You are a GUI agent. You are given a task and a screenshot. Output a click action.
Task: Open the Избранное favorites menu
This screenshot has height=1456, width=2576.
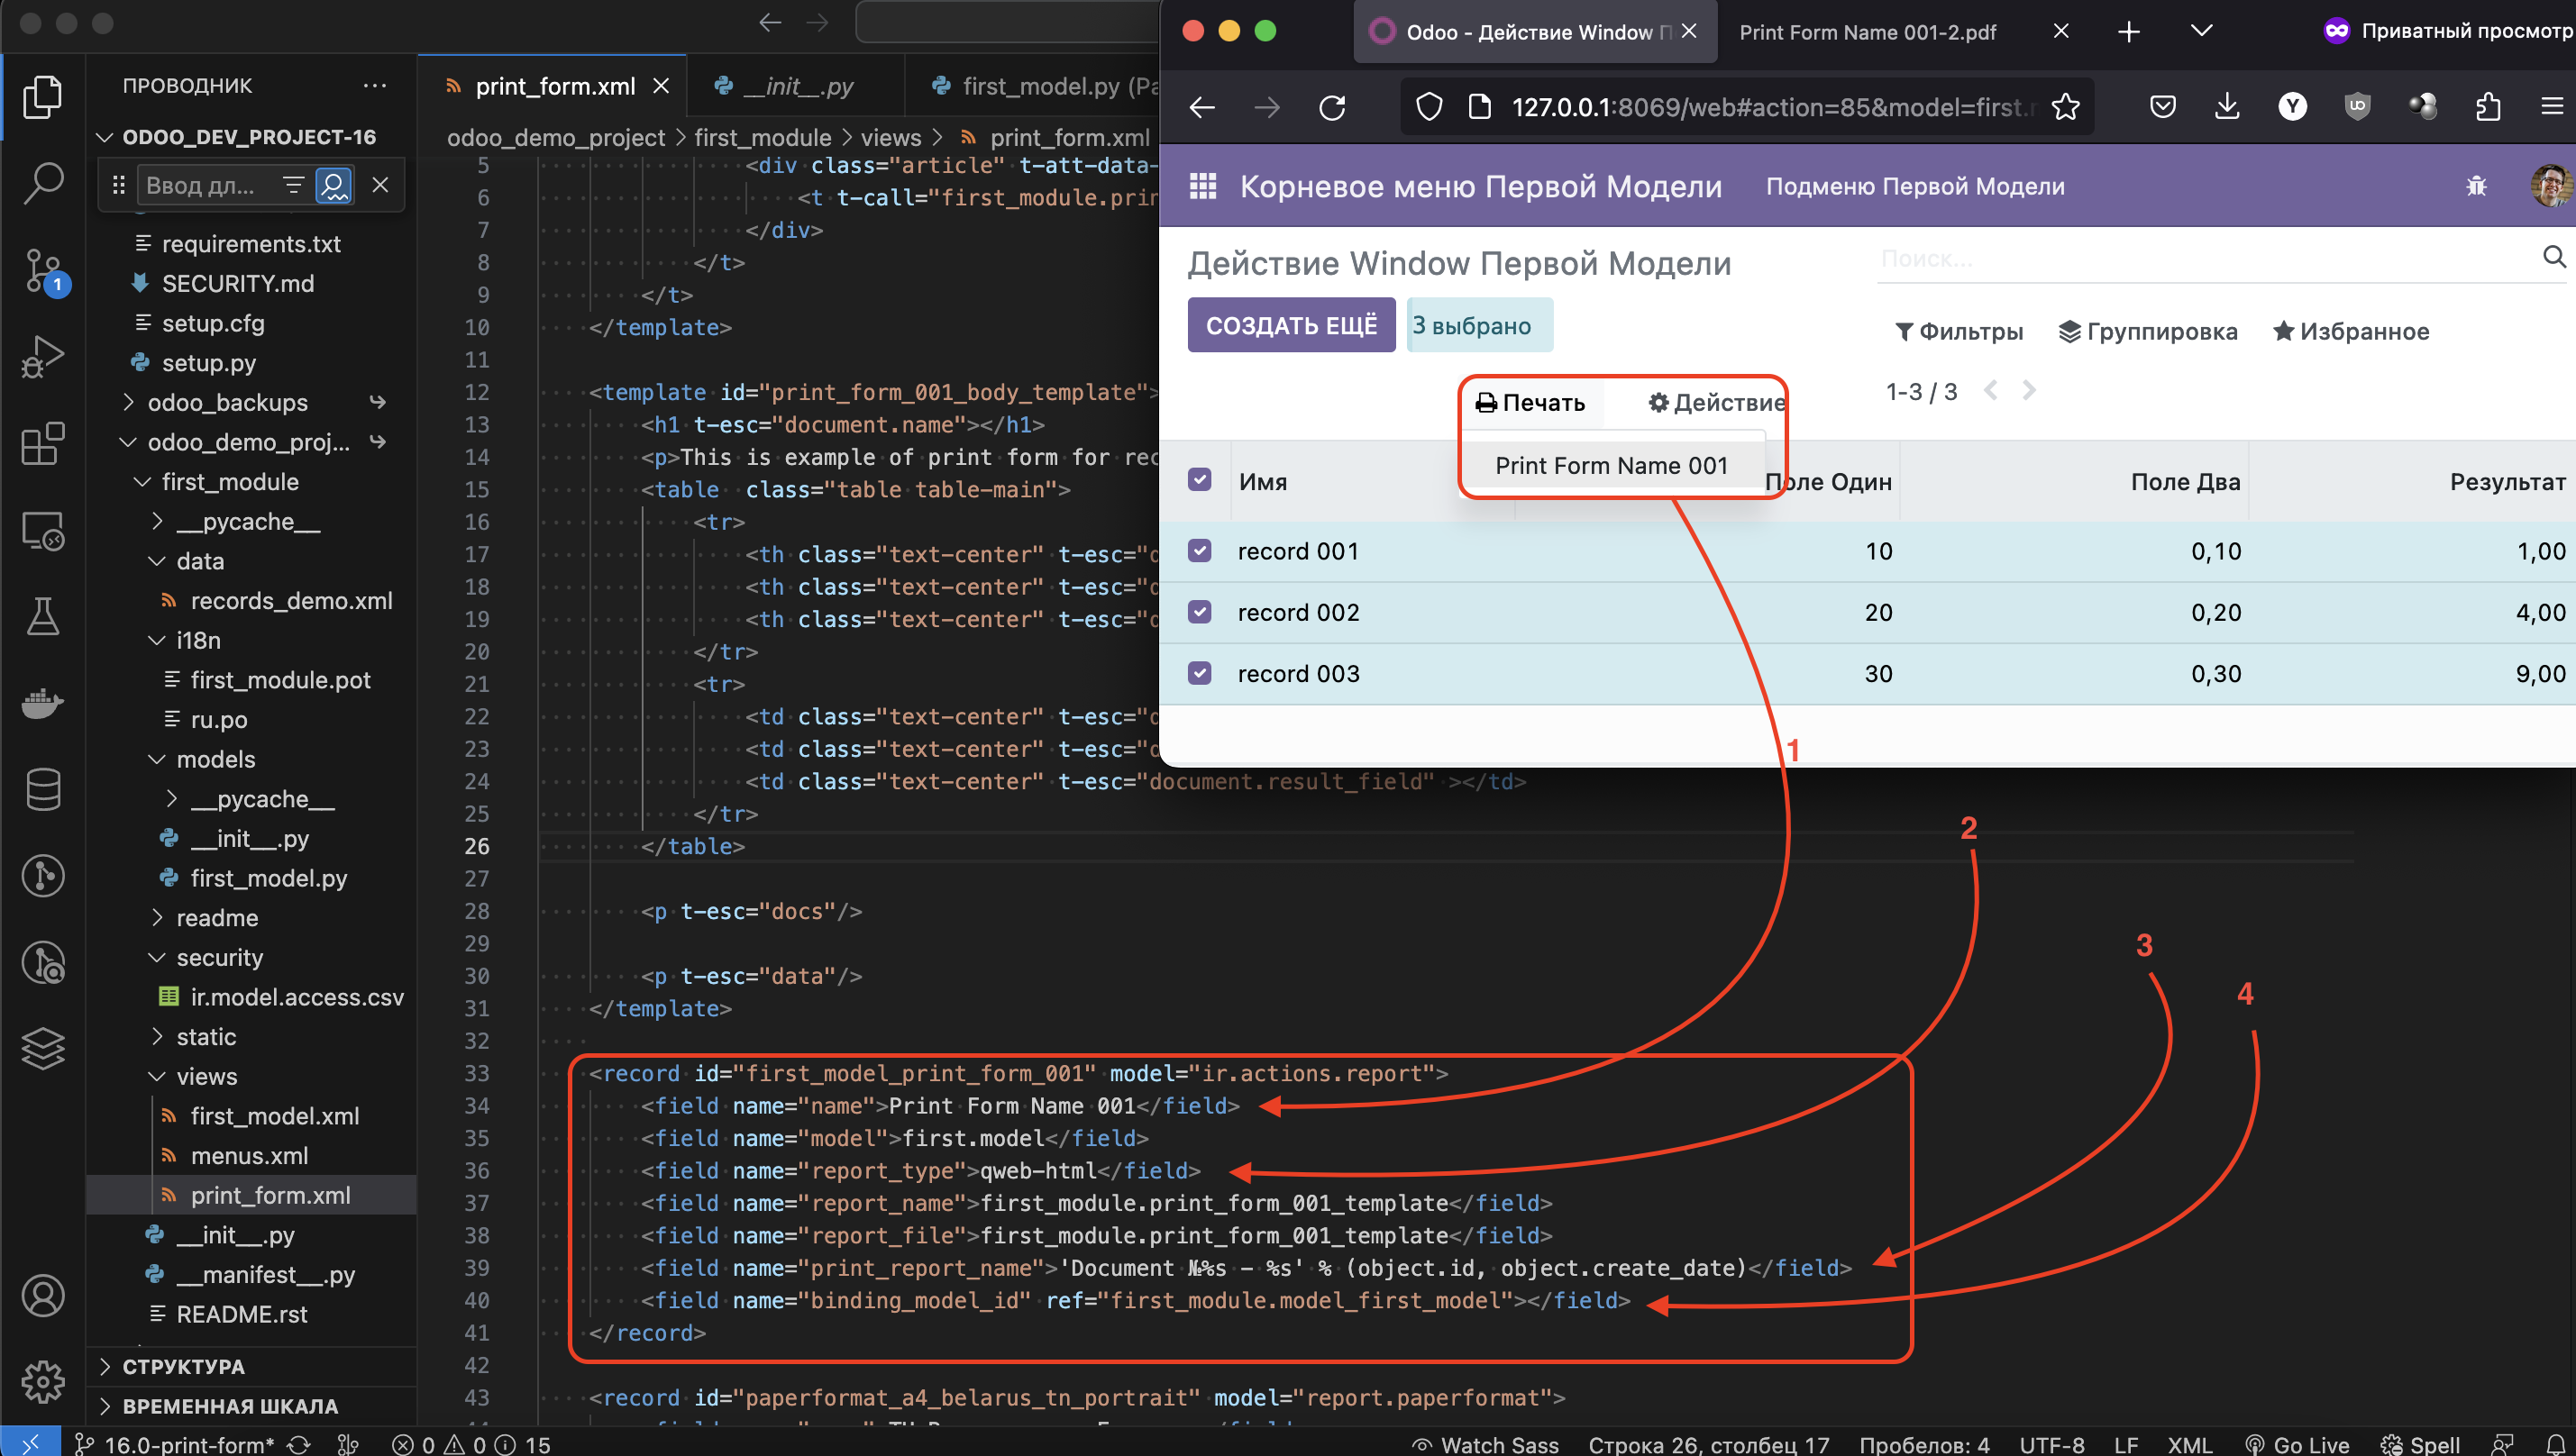2350,332
